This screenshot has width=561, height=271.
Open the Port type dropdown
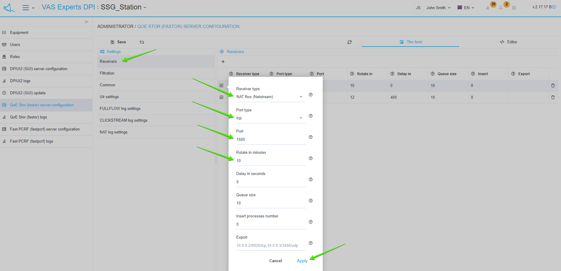(269, 118)
